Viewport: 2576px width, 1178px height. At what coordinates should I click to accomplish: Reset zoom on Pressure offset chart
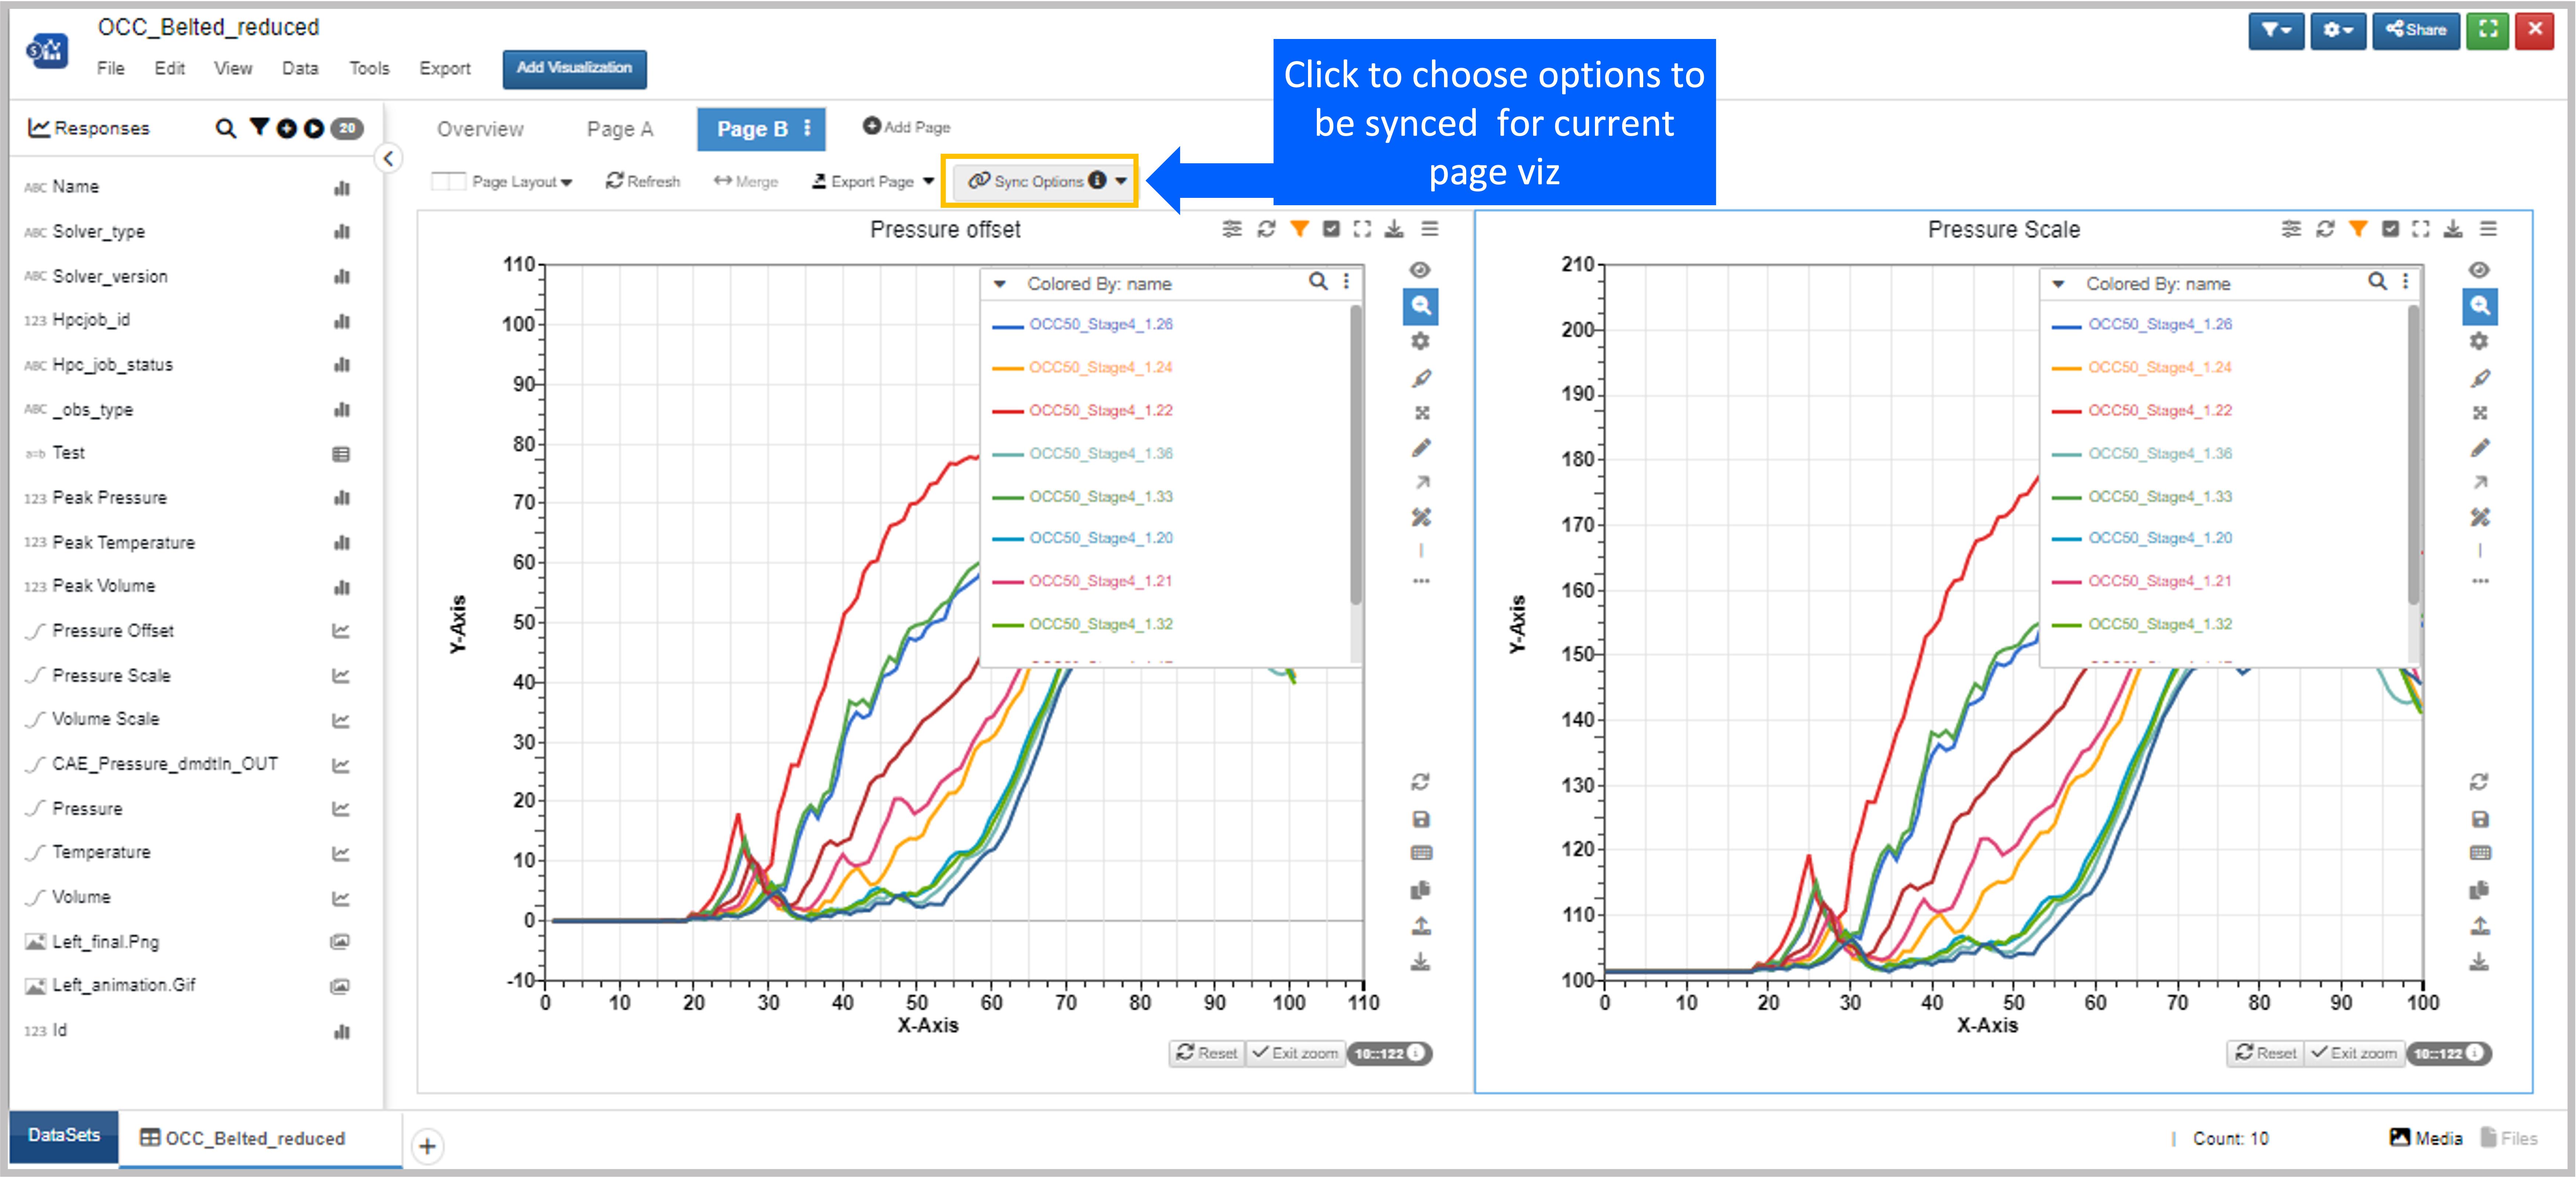coord(1207,1053)
